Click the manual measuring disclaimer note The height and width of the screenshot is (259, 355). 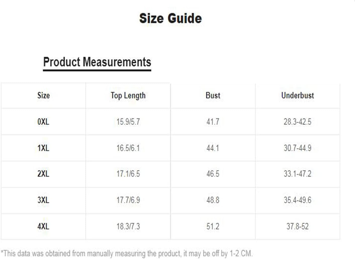(x=127, y=253)
